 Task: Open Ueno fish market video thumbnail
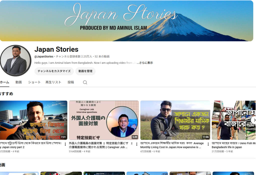[x=234, y=120]
